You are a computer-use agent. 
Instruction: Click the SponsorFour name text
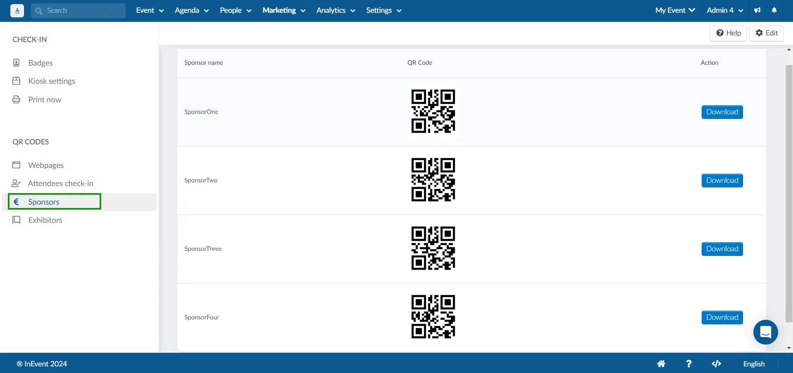202,317
